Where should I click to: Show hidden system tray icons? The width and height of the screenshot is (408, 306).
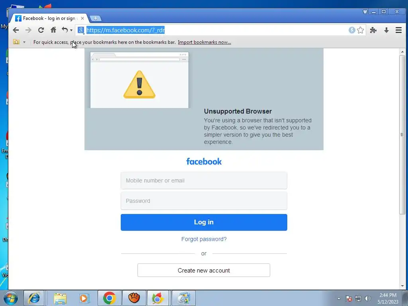(339, 298)
